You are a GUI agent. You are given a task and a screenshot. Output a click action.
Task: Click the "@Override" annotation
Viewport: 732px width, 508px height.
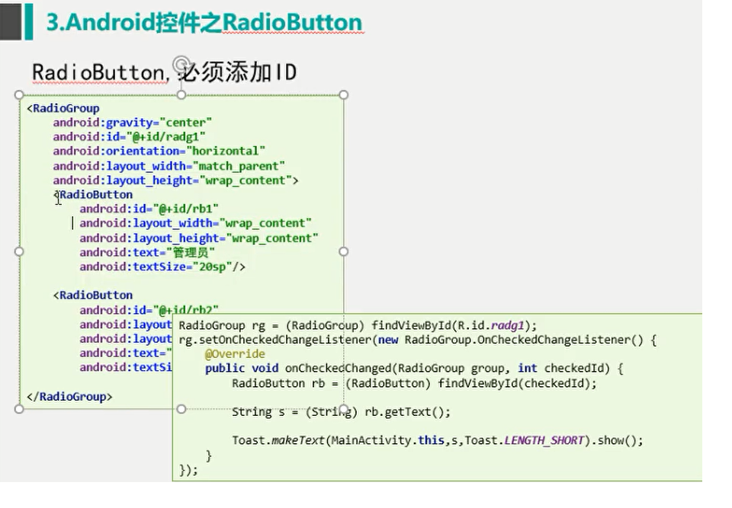pos(235,354)
